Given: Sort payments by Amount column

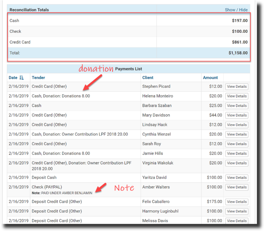Looking at the screenshot, I should coord(210,78).
